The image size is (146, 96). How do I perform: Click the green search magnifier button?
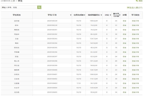39,7
